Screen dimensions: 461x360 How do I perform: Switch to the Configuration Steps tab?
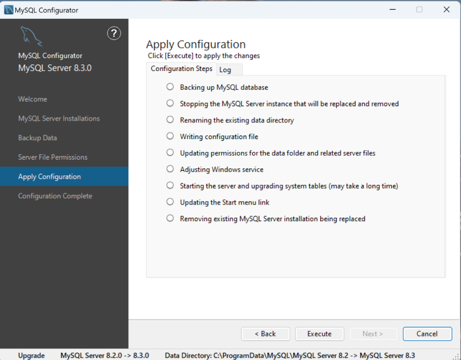coord(181,68)
